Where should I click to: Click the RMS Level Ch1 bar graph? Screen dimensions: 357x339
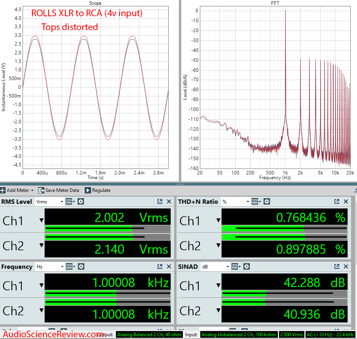pyautogui.click(x=108, y=228)
